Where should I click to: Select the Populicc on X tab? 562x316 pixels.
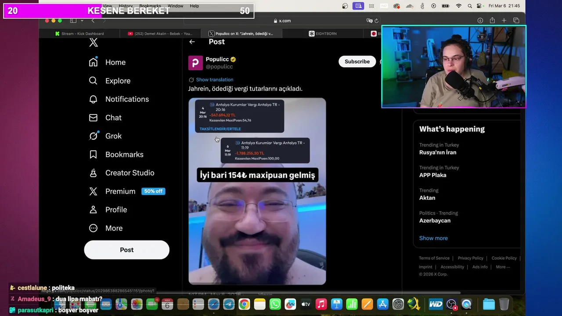point(241,34)
